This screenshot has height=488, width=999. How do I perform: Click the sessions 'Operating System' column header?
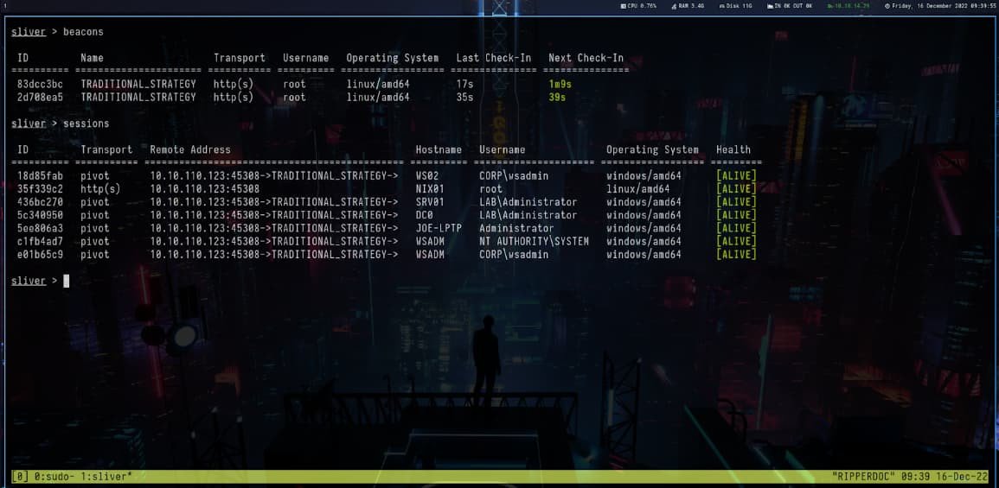(x=652, y=149)
